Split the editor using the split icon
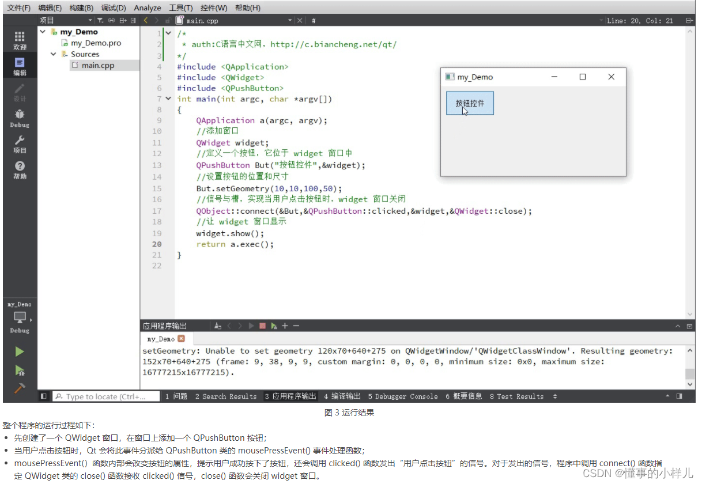702x484 pixels. 690,20
